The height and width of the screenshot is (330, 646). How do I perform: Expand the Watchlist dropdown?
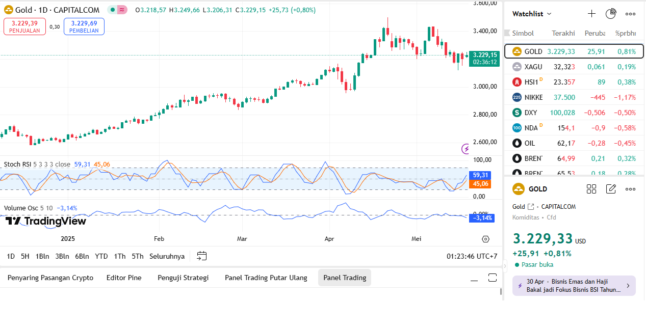click(532, 14)
